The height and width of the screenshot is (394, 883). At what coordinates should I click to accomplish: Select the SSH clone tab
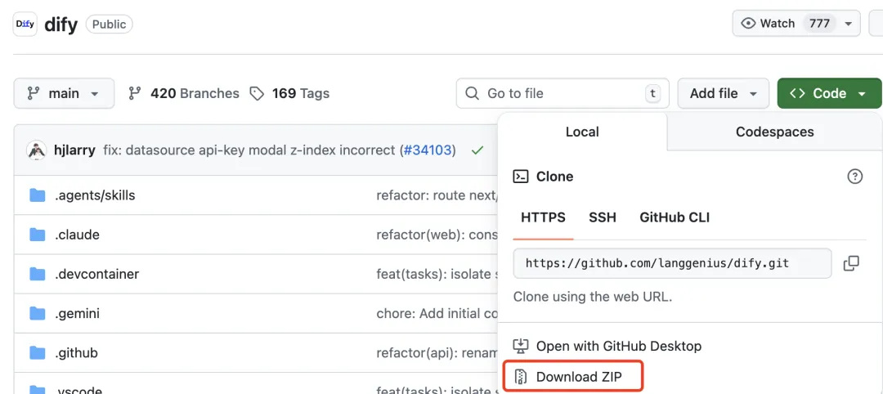603,217
